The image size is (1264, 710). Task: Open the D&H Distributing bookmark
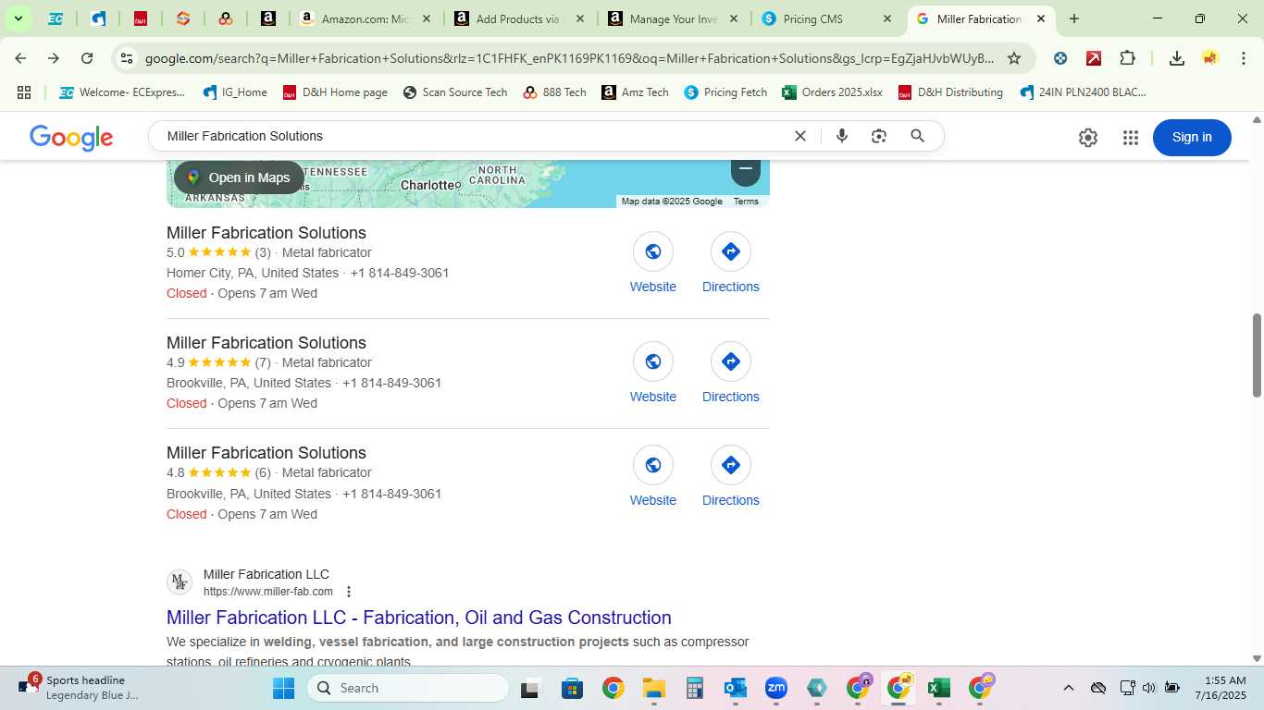pyautogui.click(x=950, y=92)
